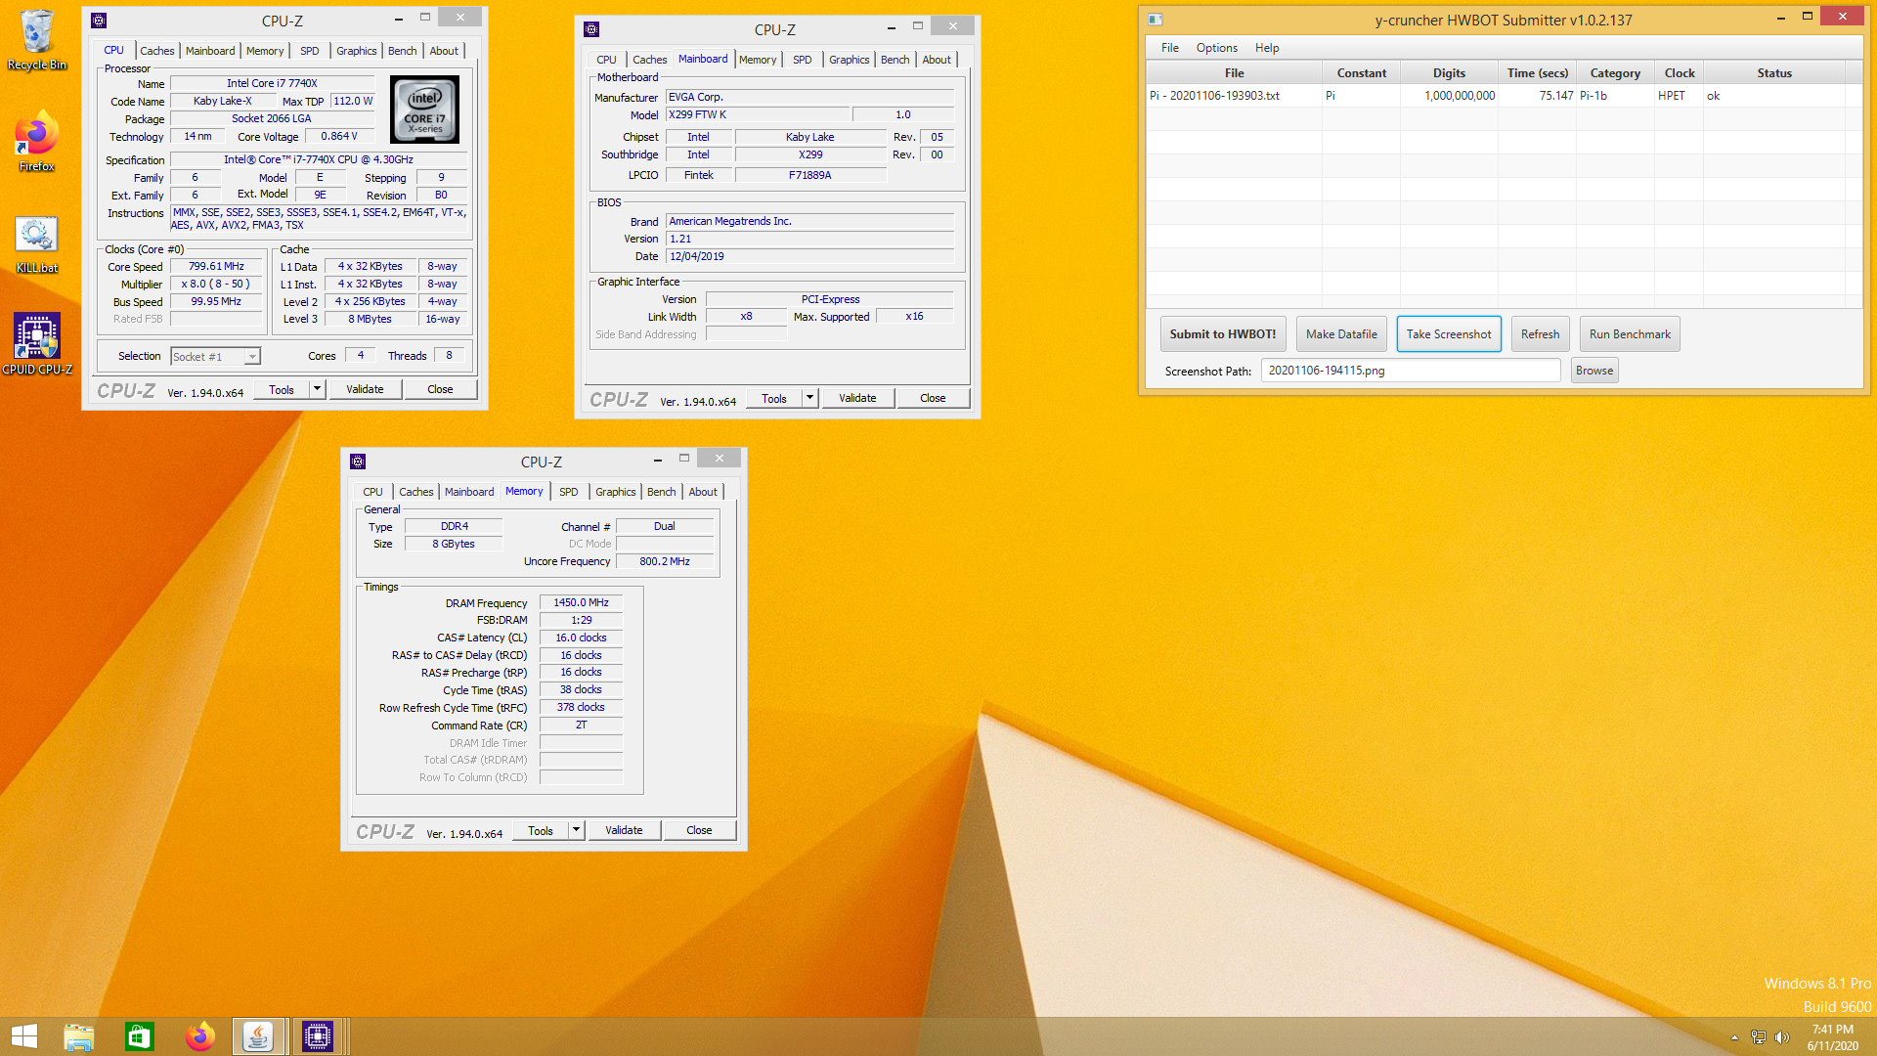Viewport: 1877px width, 1056px height.
Task: Open the CPUID CPU-Z desktop shortcut
Action: click(x=36, y=344)
